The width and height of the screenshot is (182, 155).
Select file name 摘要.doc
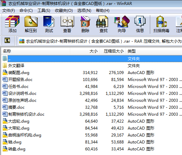pos(16,107)
